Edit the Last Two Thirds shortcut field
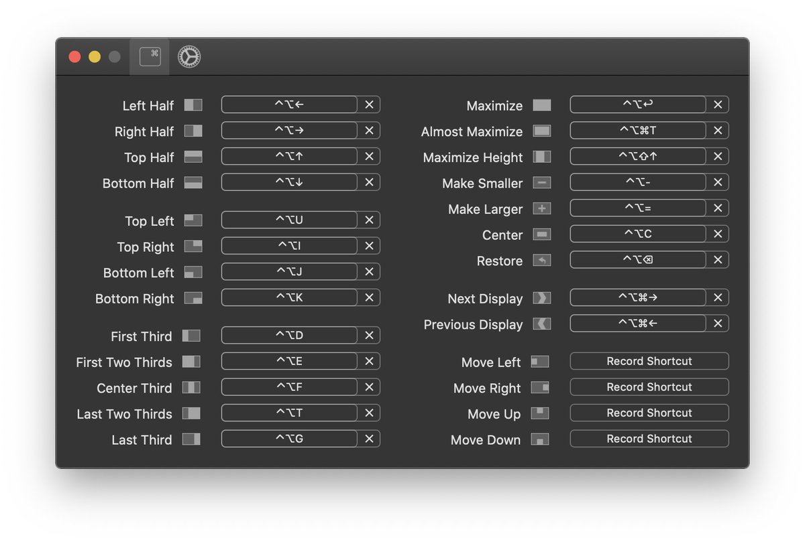Screen dimensions: 805x542 tap(290, 413)
